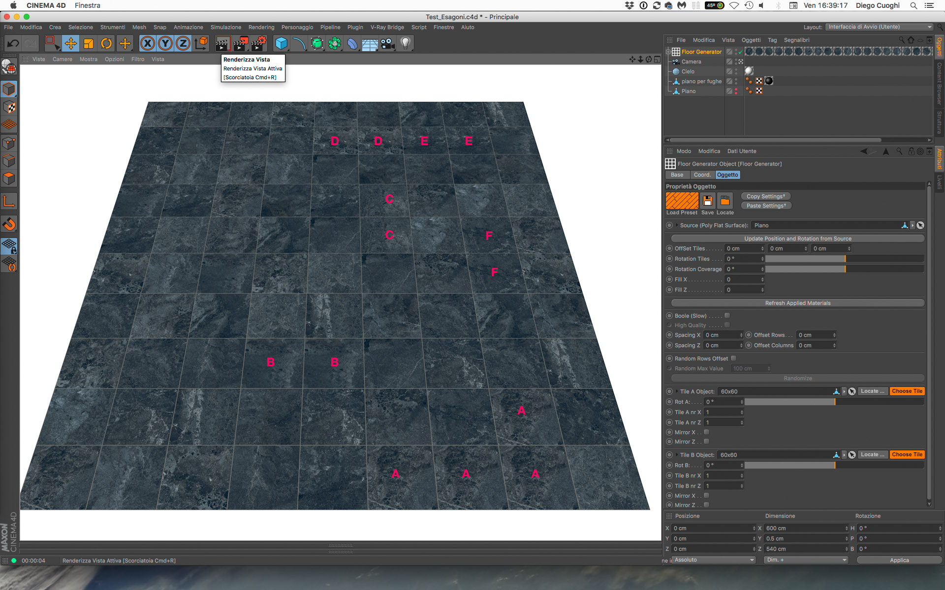The width and height of the screenshot is (945, 590).
Task: Click the house icon in Object Manager
Action: coord(911,40)
